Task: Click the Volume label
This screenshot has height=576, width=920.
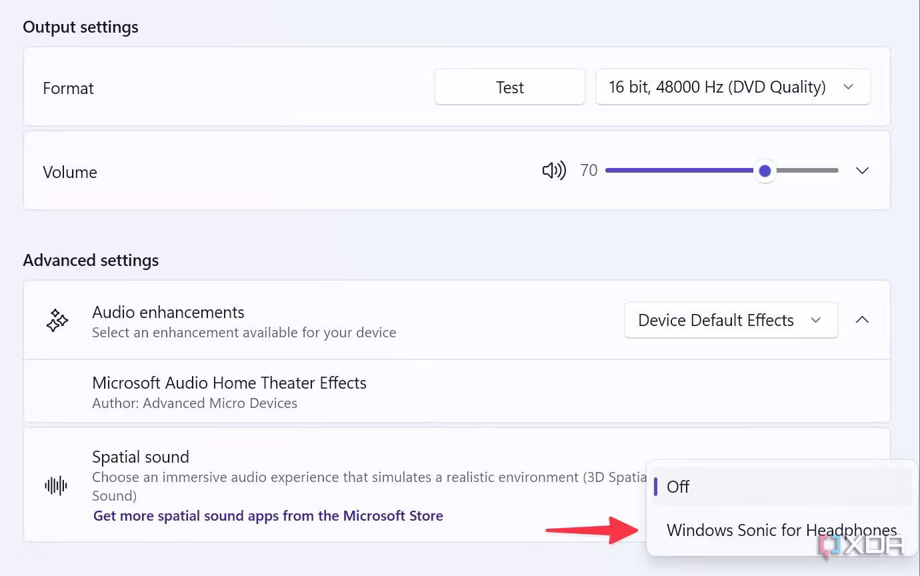Action: tap(70, 172)
